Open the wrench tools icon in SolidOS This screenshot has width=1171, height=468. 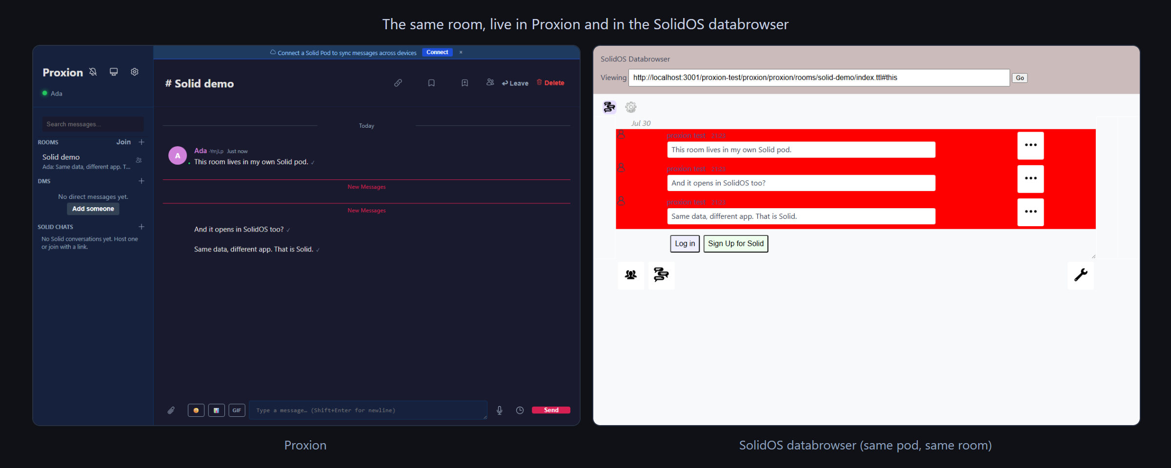point(1081,275)
